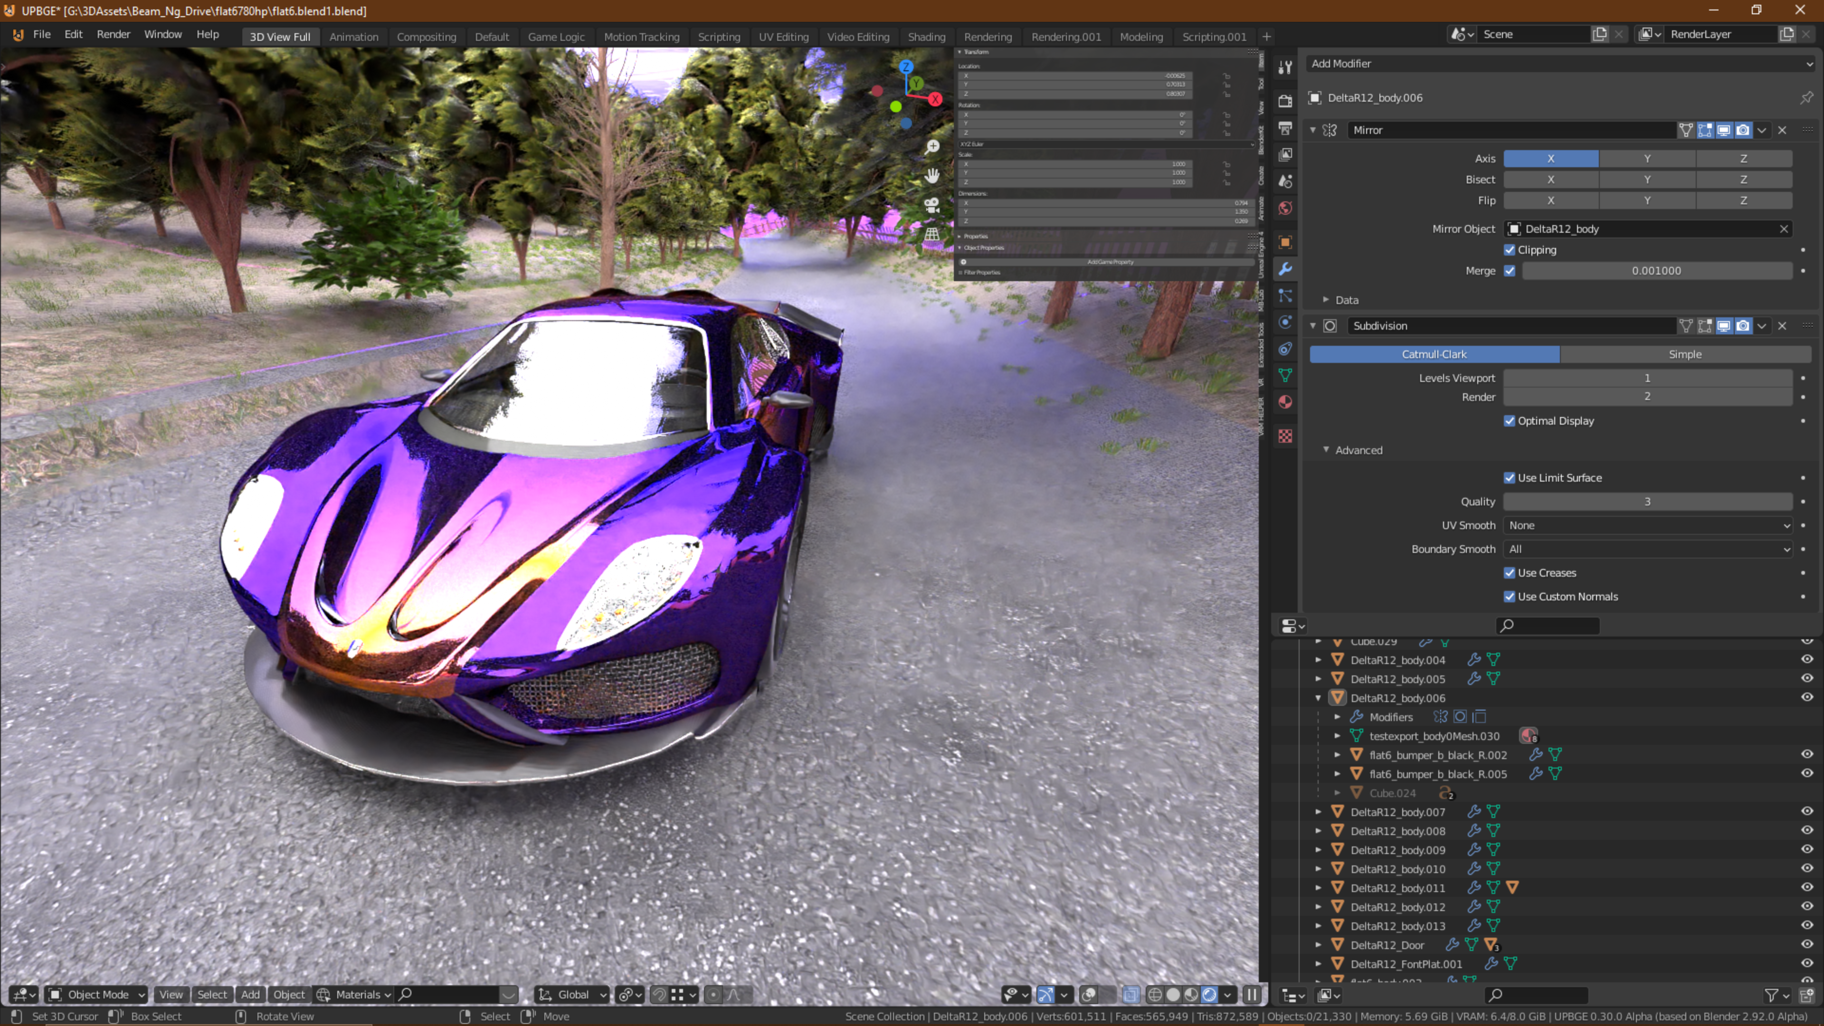Click the zoom magnifier icon in viewport
Screen dimensions: 1824x1026
(932, 147)
